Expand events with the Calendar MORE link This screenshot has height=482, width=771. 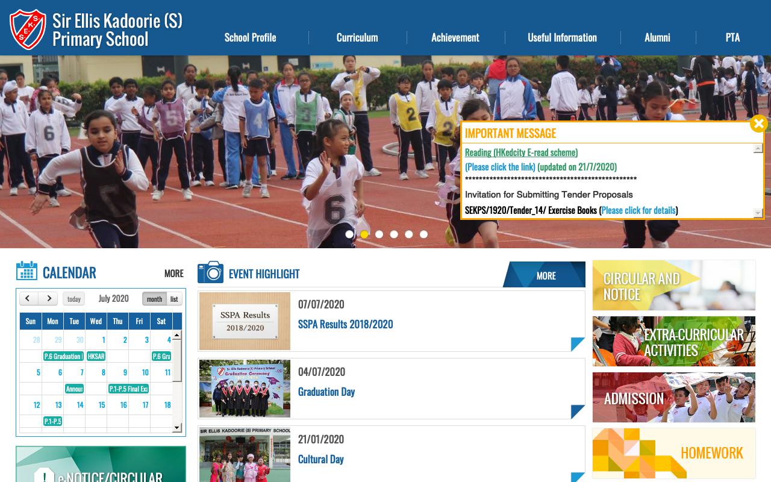click(173, 274)
